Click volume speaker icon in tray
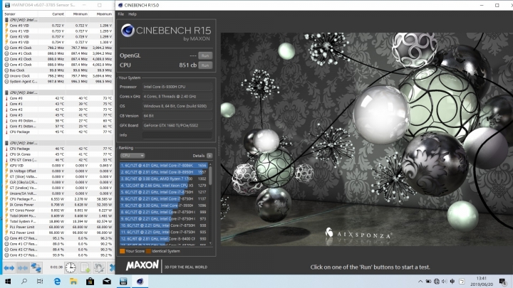 point(445,281)
